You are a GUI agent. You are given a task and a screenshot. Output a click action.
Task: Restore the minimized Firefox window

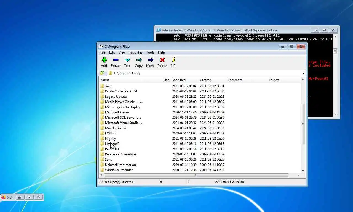click(20, 197)
